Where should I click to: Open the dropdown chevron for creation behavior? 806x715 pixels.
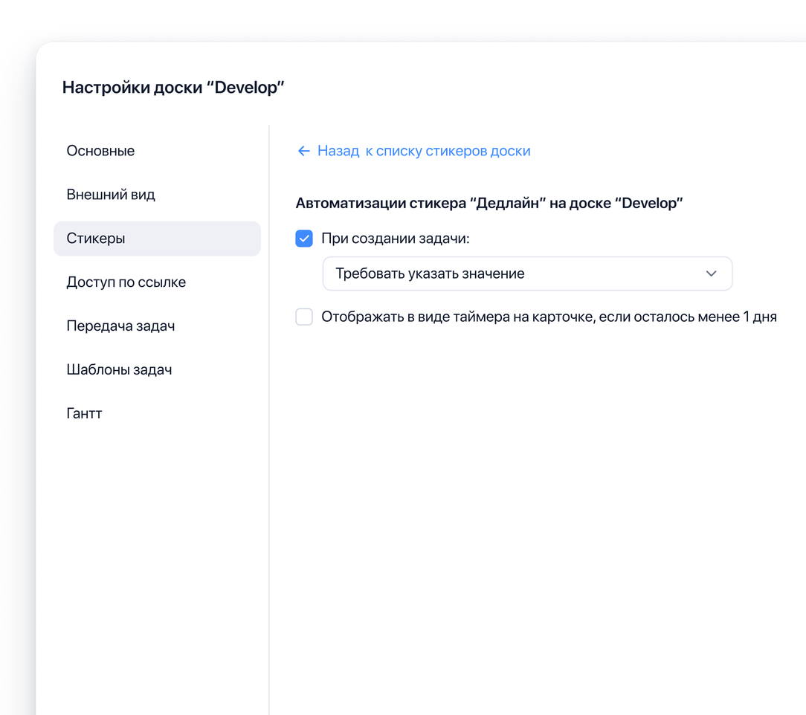click(x=712, y=274)
